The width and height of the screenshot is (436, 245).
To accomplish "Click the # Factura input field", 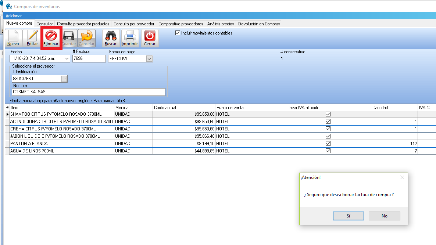I will (89, 59).
